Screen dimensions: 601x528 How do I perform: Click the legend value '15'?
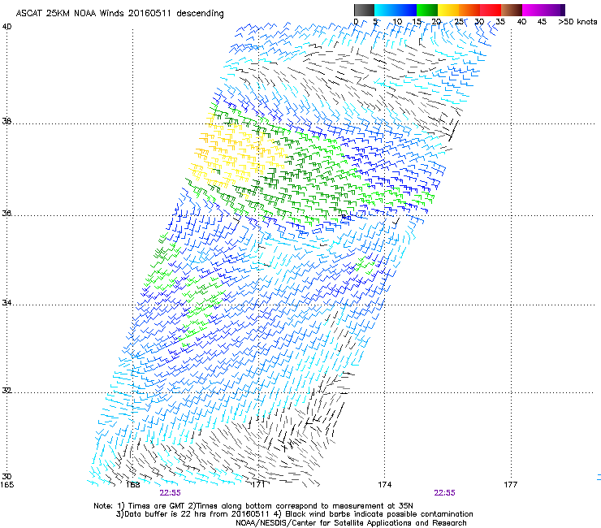(417, 22)
